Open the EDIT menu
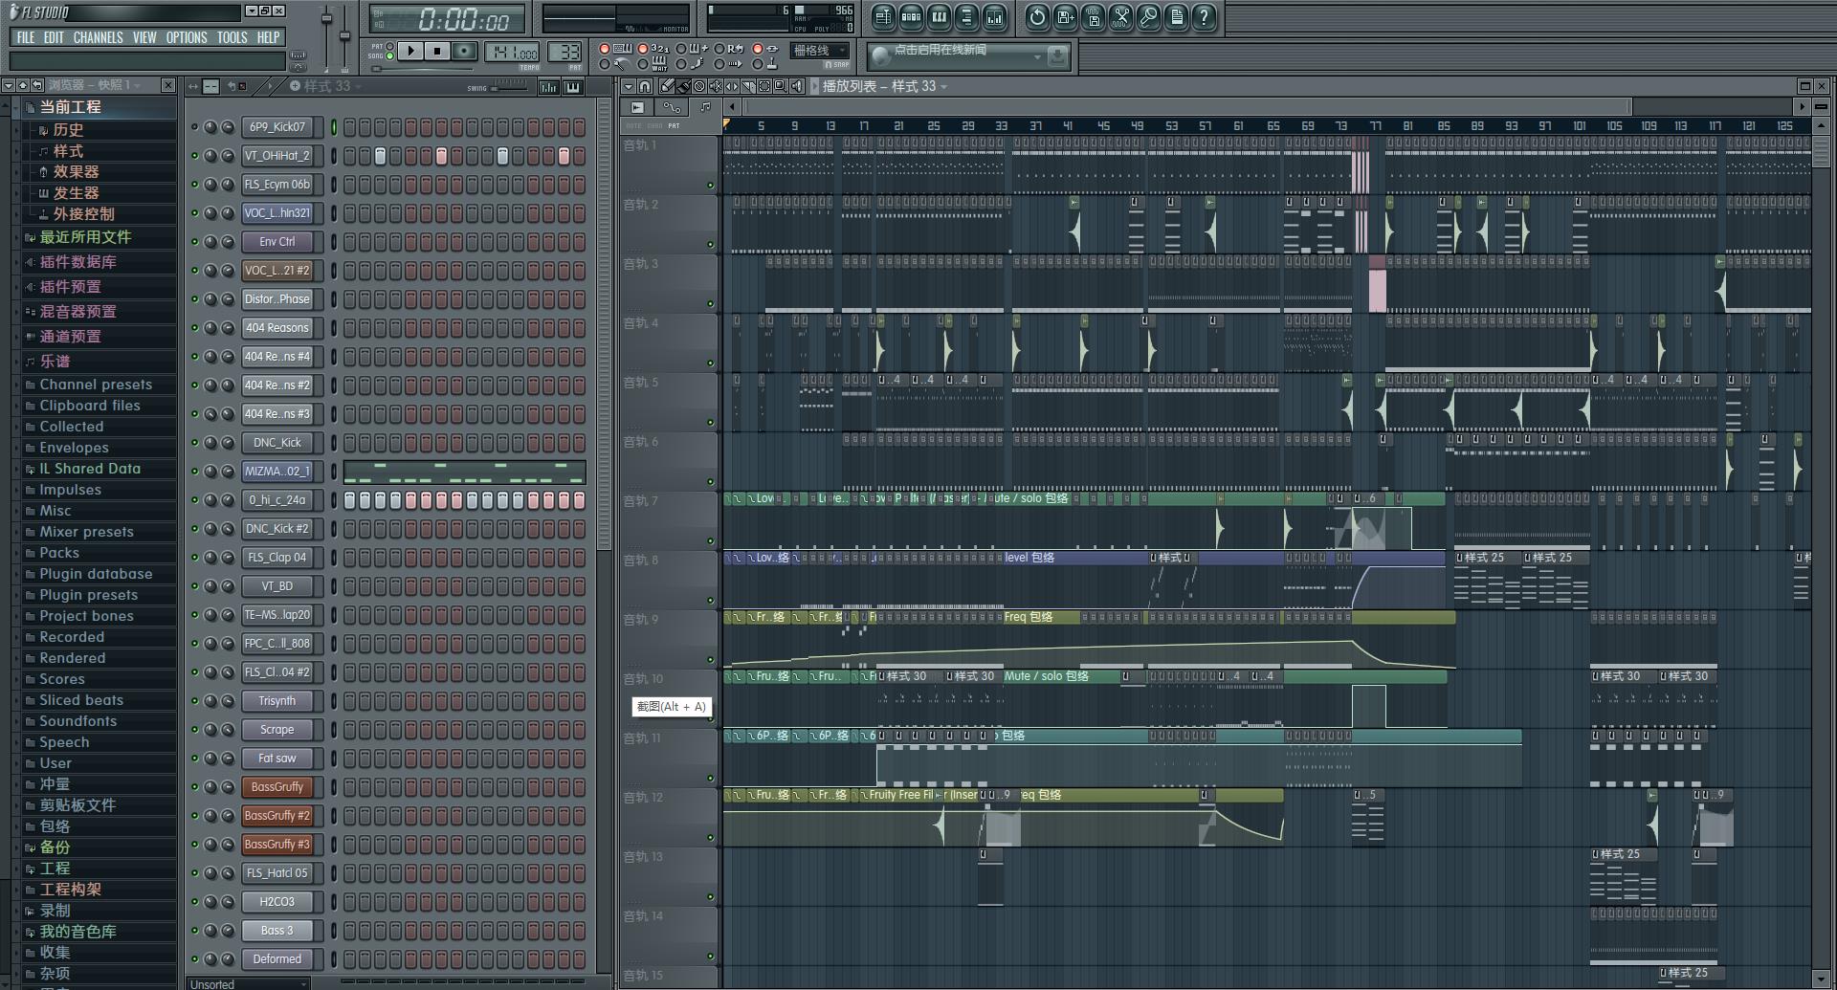The width and height of the screenshot is (1837, 990). point(54,37)
